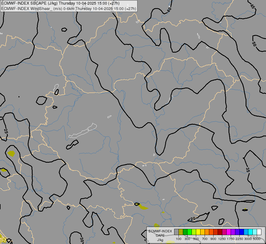Click the WindShear 0-6km title line
The width and height of the screenshot is (266, 244).
(68, 9)
